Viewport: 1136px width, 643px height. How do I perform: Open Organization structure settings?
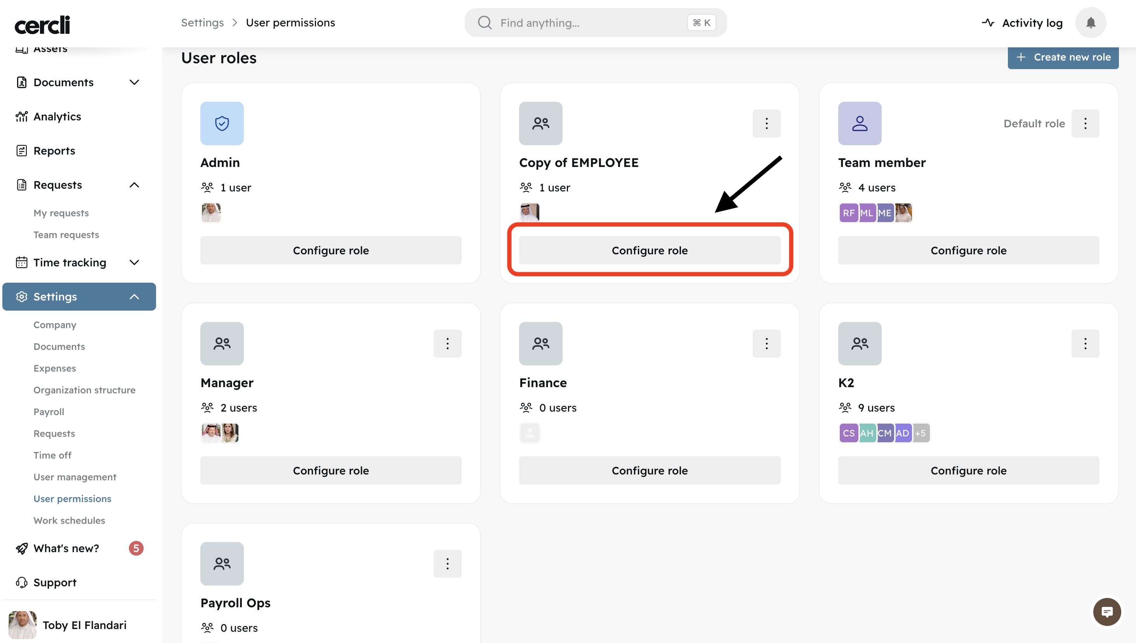[x=84, y=390]
